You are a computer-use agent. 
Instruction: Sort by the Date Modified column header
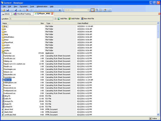pyautogui.click(x=86, y=23)
